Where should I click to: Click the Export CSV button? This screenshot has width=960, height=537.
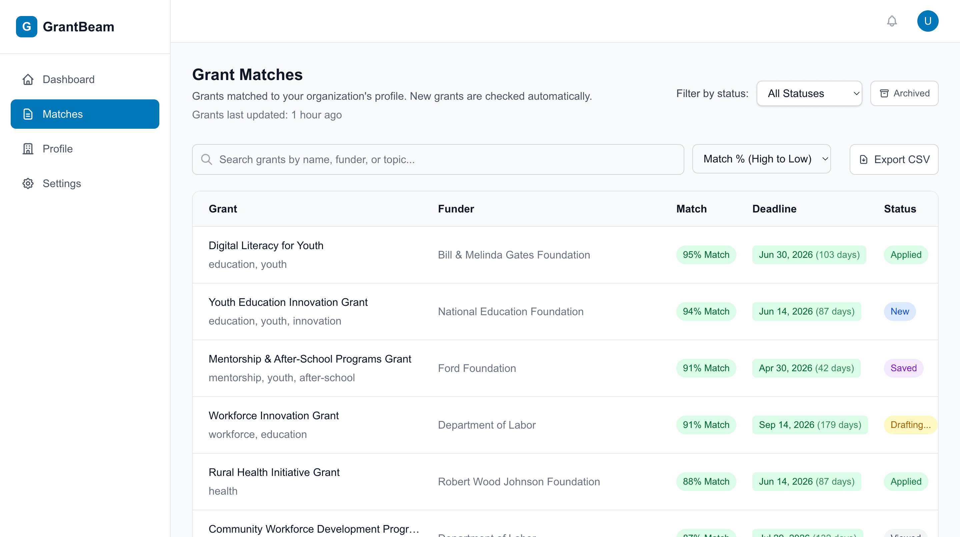pos(894,159)
